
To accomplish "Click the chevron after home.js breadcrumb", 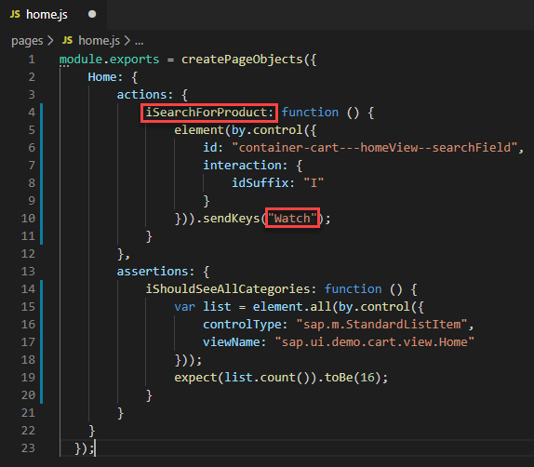I will [127, 41].
